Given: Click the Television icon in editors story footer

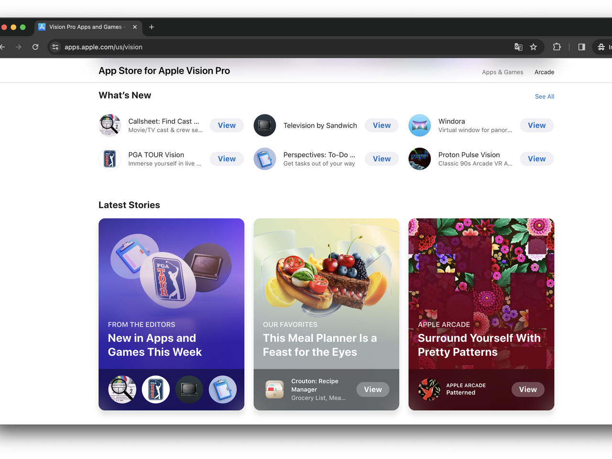Looking at the screenshot, I should point(189,389).
